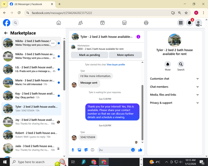Go to Home feed icon
This screenshot has height=166, width=208.
coord(59,23)
